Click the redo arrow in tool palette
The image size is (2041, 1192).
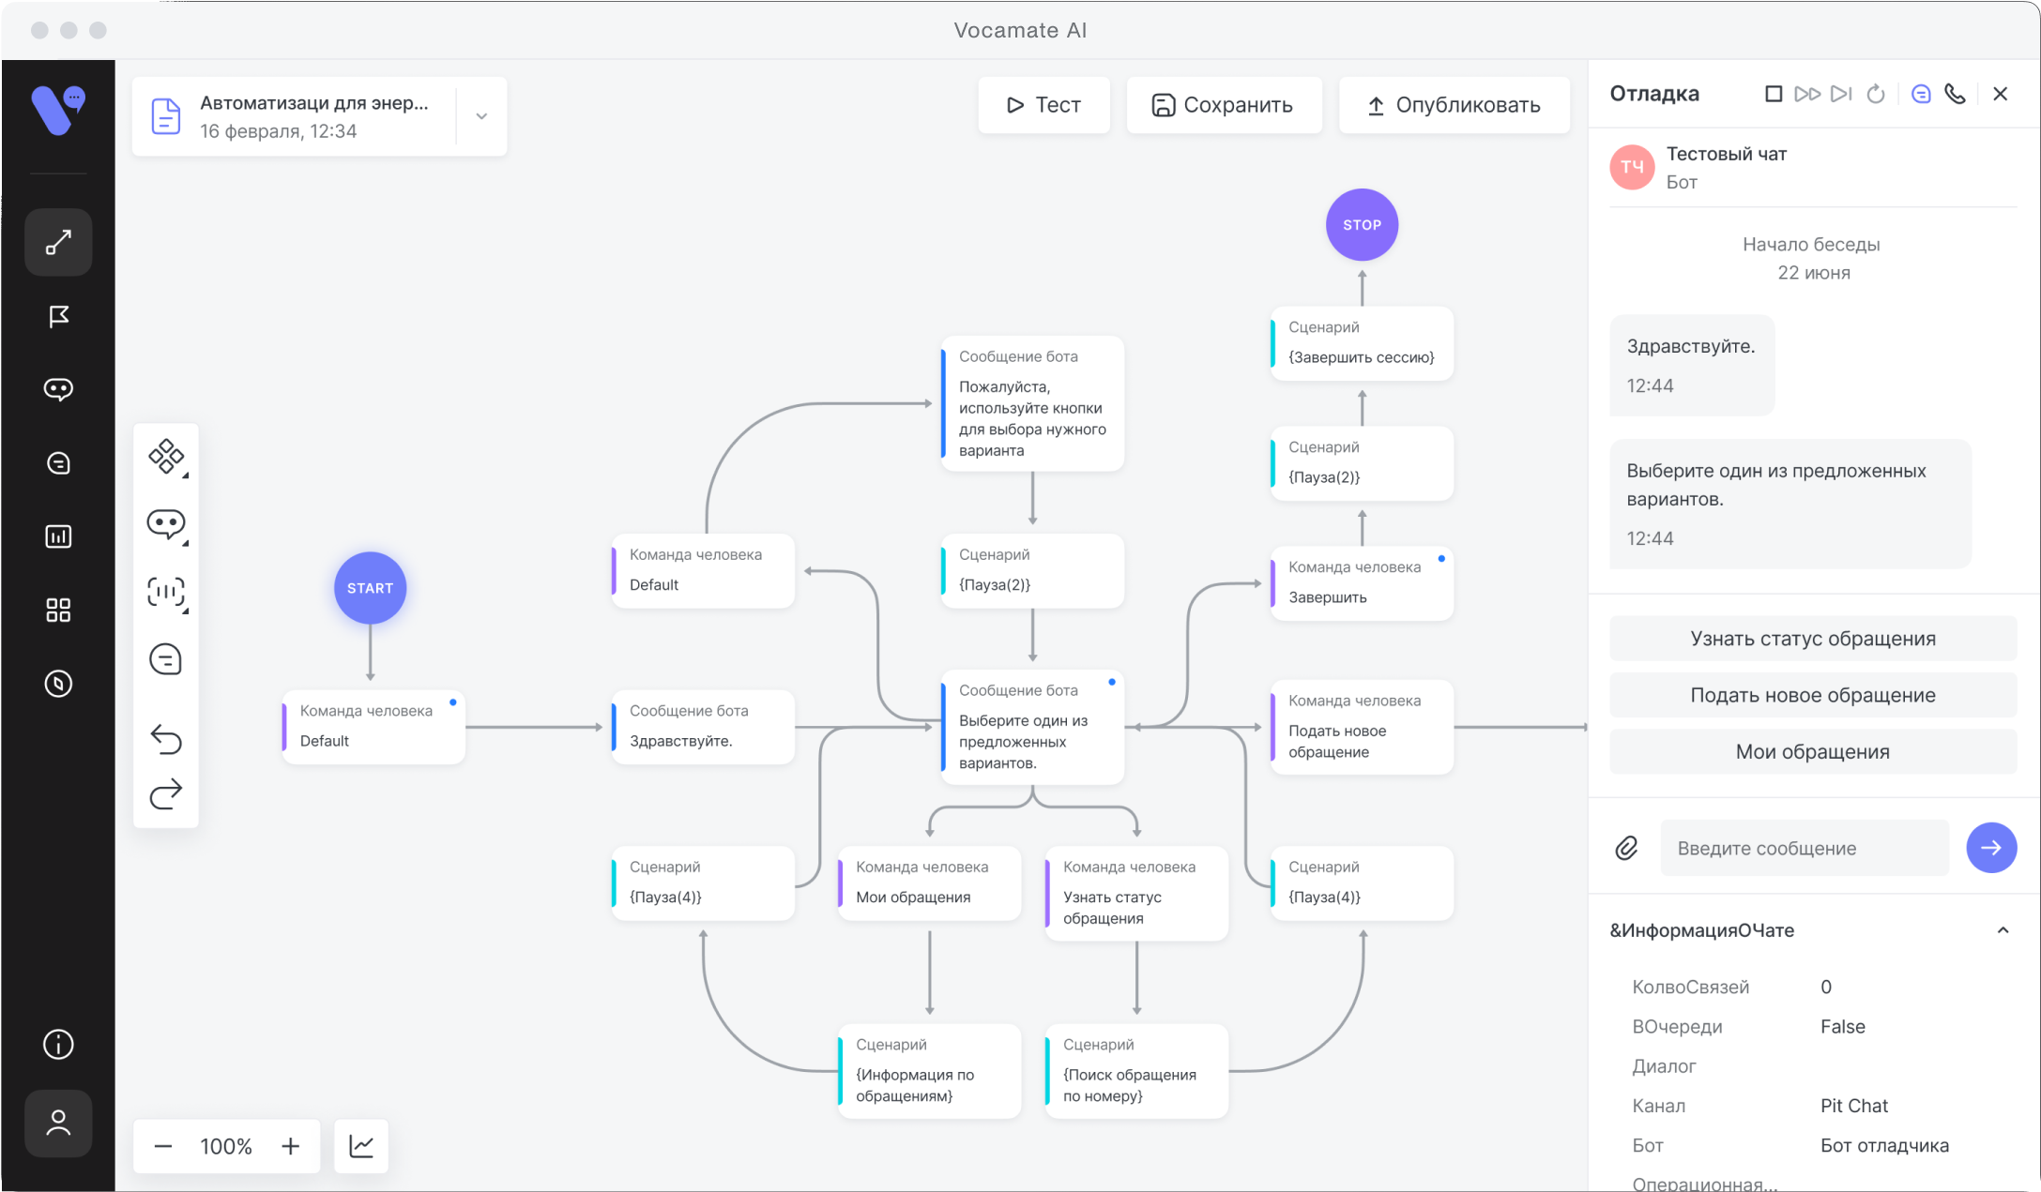click(166, 794)
